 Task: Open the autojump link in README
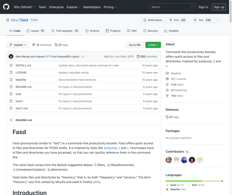(x=110, y=148)
